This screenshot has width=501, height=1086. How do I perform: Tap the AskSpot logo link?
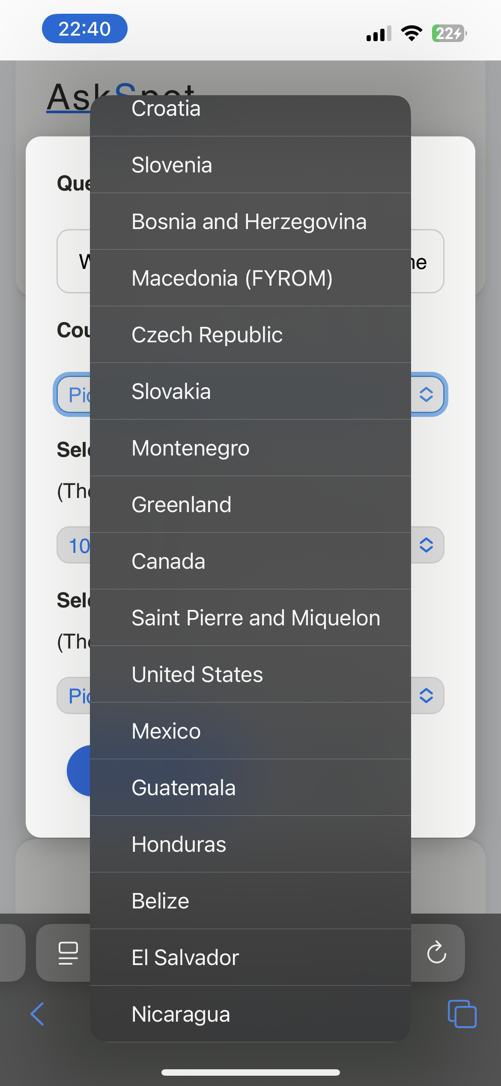coord(69,98)
